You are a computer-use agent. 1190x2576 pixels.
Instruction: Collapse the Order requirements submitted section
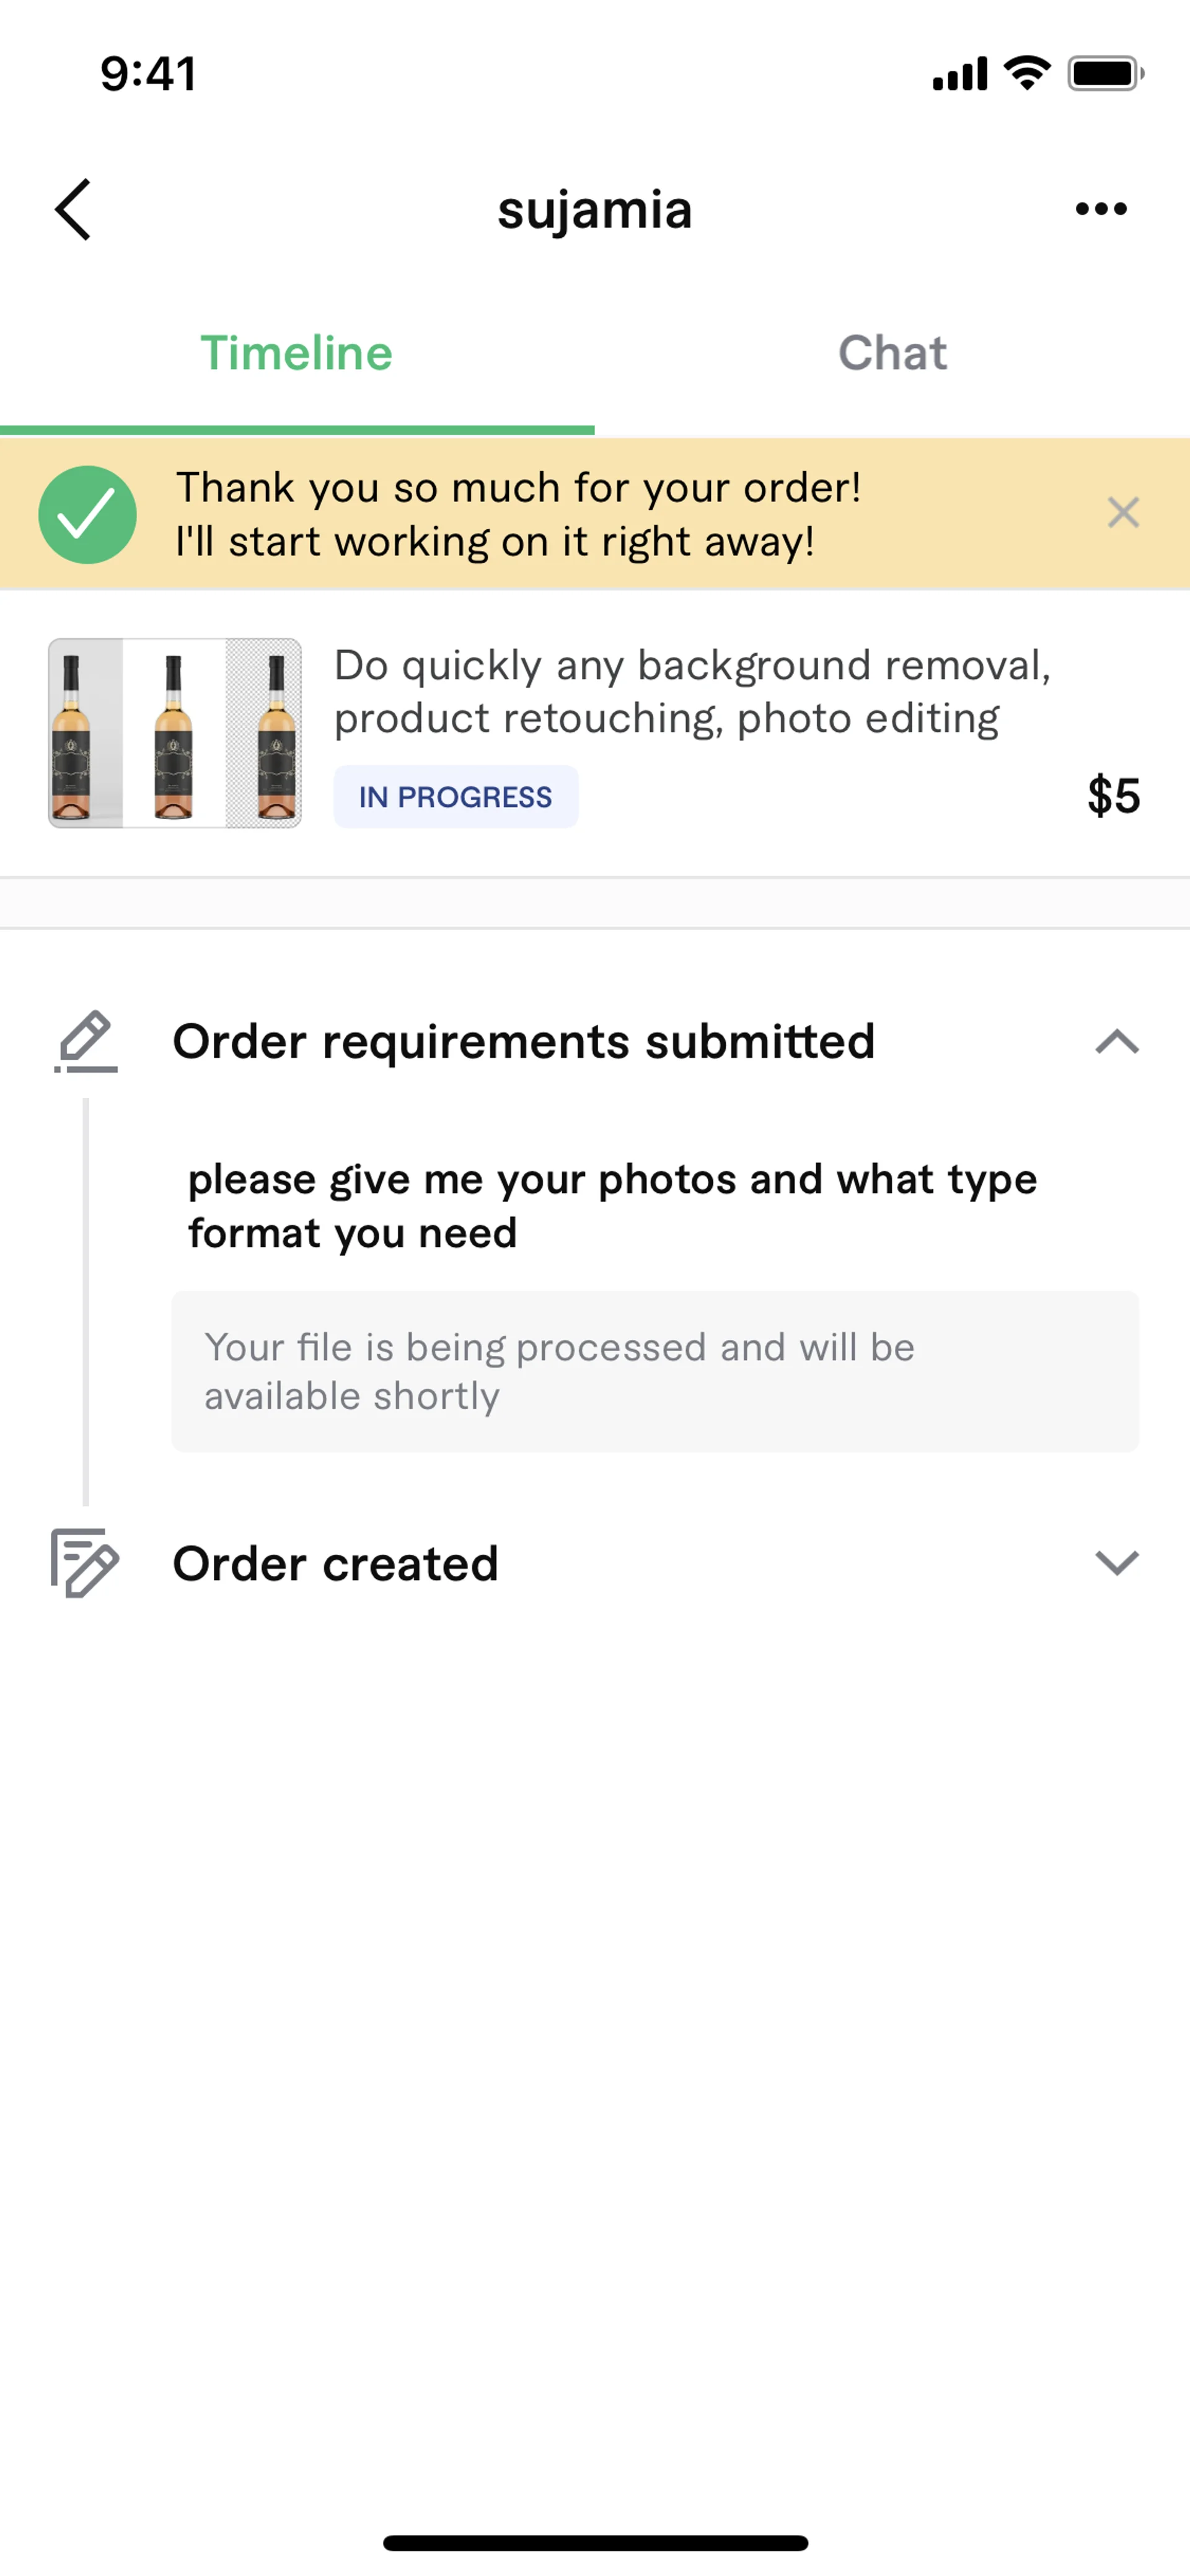1116,1042
